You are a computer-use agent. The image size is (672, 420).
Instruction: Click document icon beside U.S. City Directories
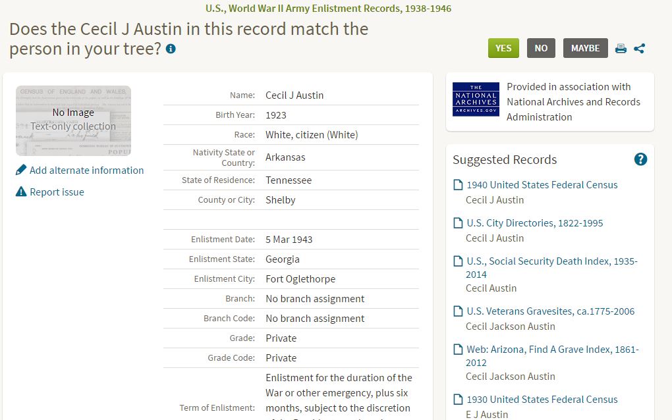coord(458,223)
